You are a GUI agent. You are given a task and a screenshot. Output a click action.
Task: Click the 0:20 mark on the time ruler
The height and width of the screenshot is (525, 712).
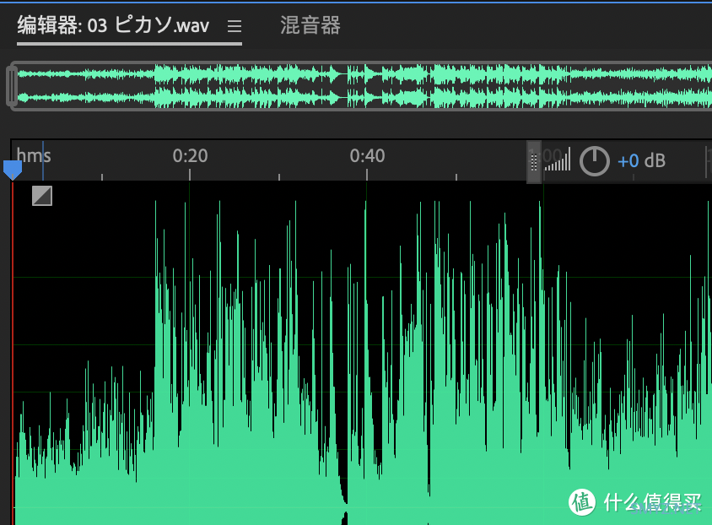coord(190,156)
